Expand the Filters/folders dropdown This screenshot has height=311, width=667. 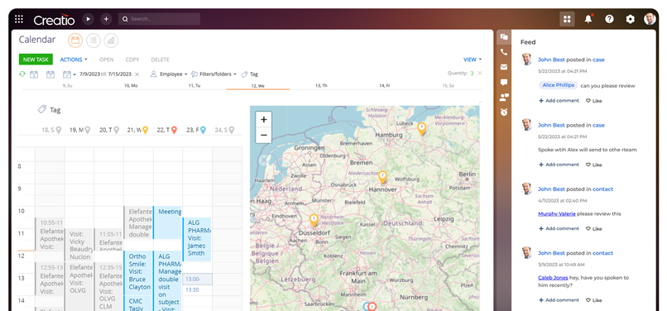214,74
